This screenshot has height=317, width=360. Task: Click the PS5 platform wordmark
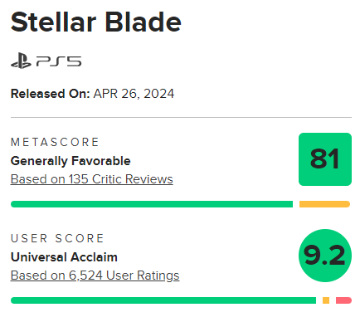point(59,61)
